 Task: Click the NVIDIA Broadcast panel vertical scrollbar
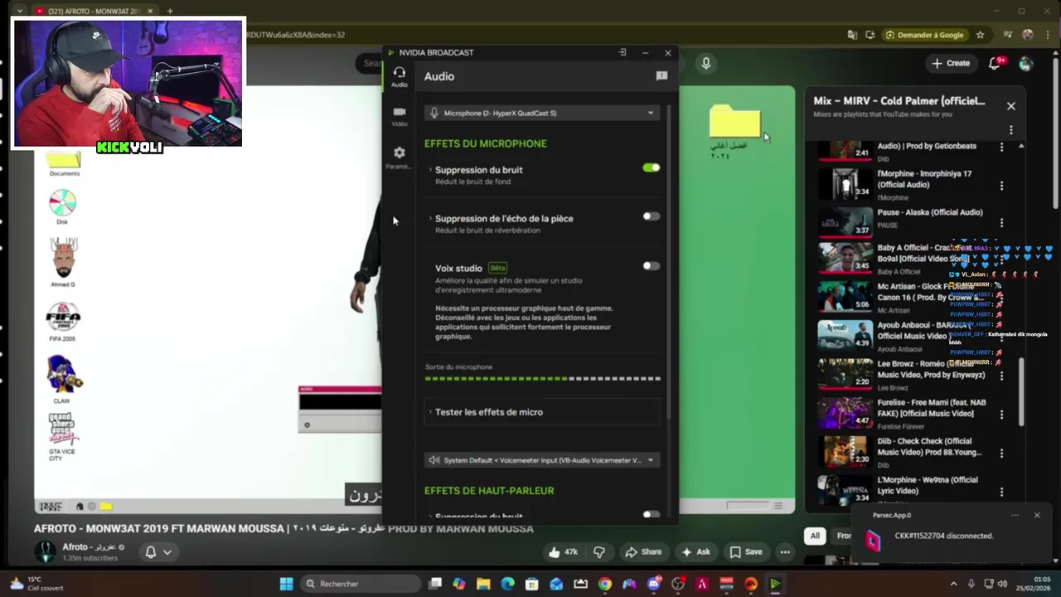pos(668,261)
